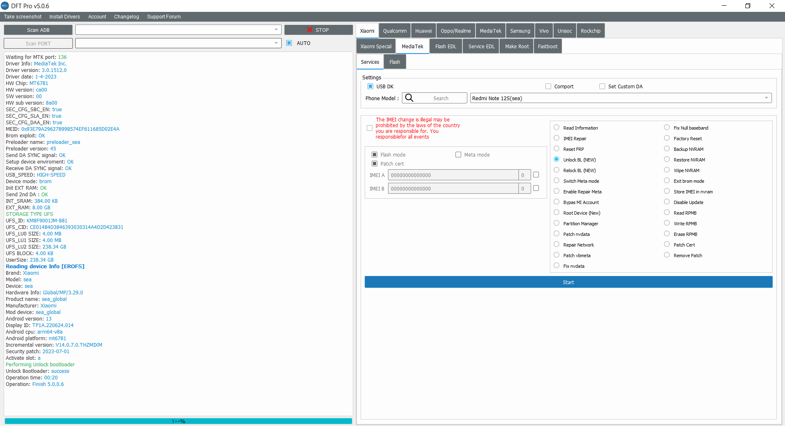Tick the checkbox next to IMEI A

click(x=536, y=175)
